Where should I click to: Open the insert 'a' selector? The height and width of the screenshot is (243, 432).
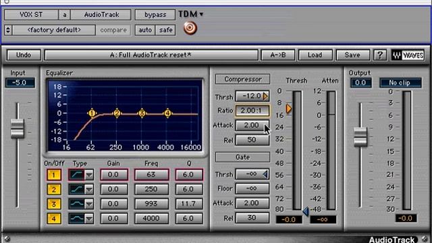pos(65,15)
